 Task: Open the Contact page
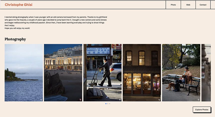[203, 5]
